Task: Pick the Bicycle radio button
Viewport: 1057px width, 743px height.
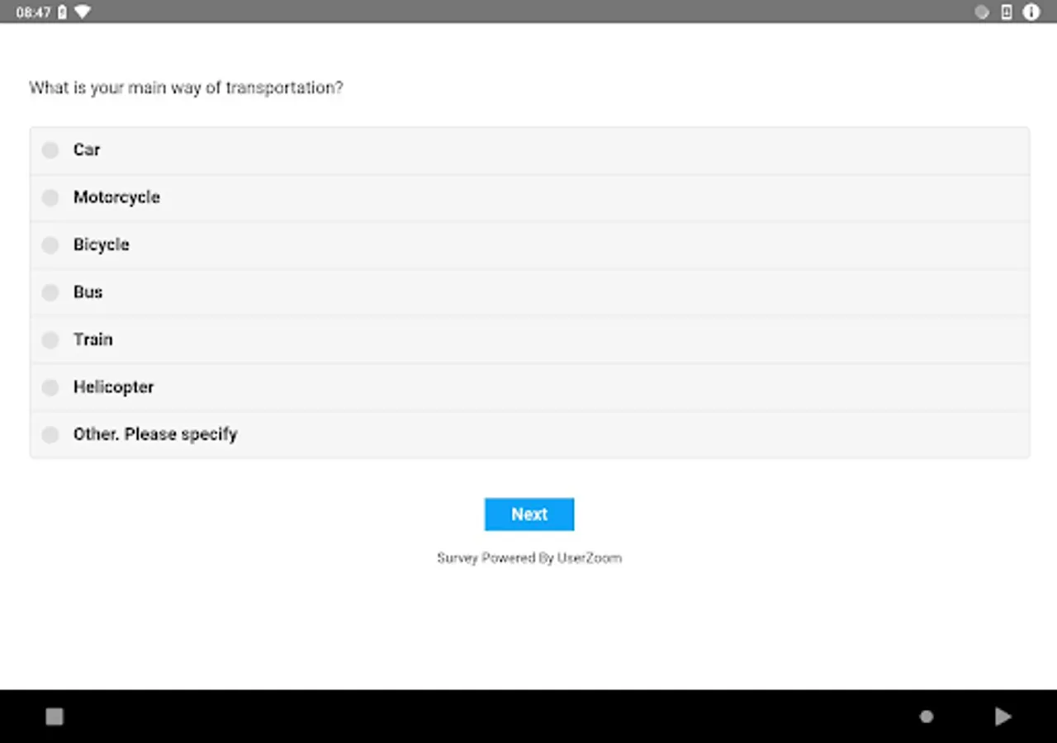Action: (x=50, y=245)
